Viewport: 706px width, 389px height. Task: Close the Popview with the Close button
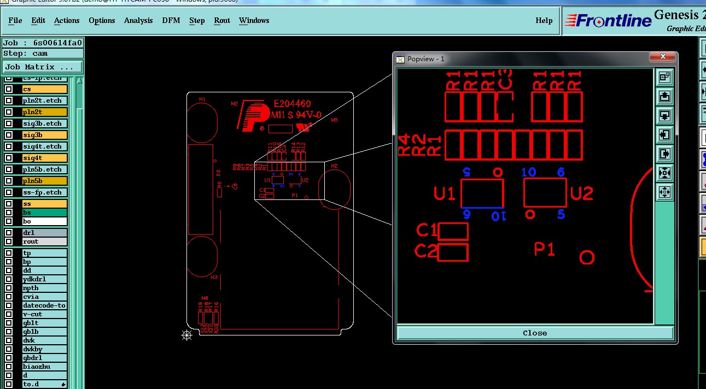pyautogui.click(x=535, y=333)
